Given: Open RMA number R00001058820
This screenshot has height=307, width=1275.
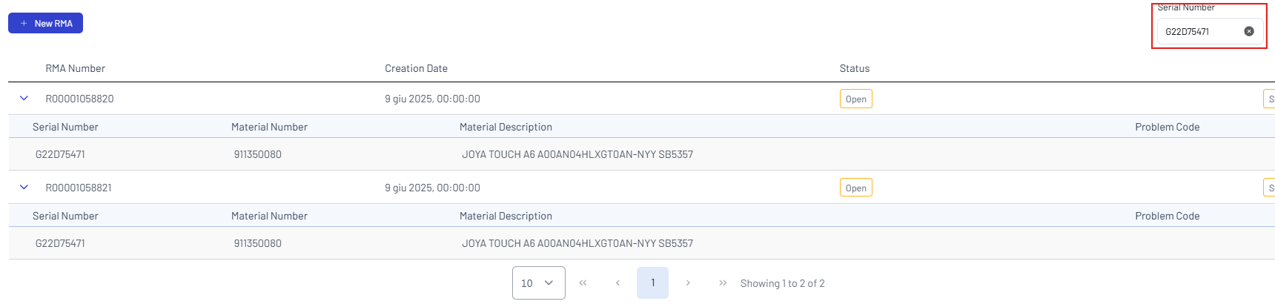Looking at the screenshot, I should pos(79,99).
